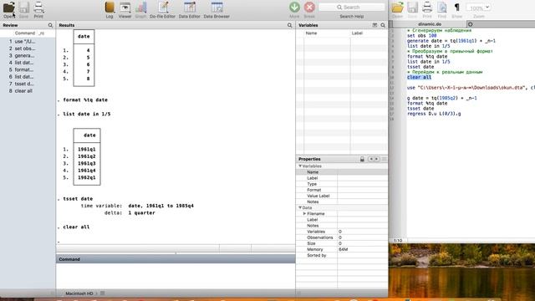Screen dimensions: 535x301
Task: Select Review entry 5 format
Action: [28, 69]
